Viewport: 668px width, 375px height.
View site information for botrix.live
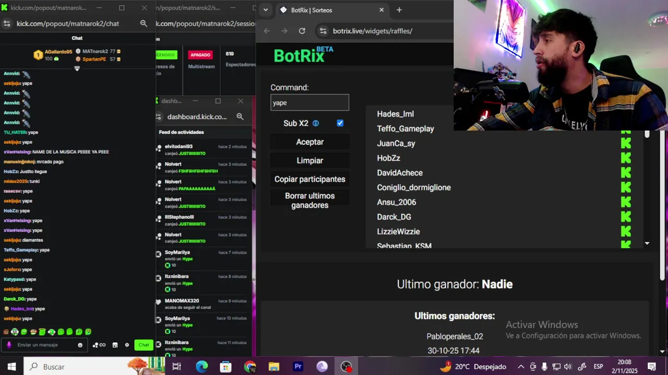click(x=323, y=31)
